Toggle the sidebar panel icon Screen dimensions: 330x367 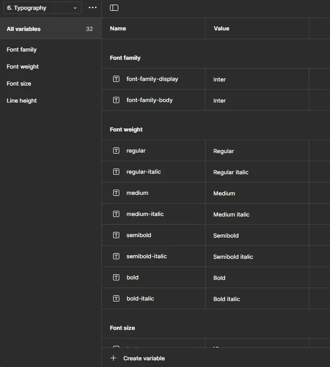pos(114,8)
